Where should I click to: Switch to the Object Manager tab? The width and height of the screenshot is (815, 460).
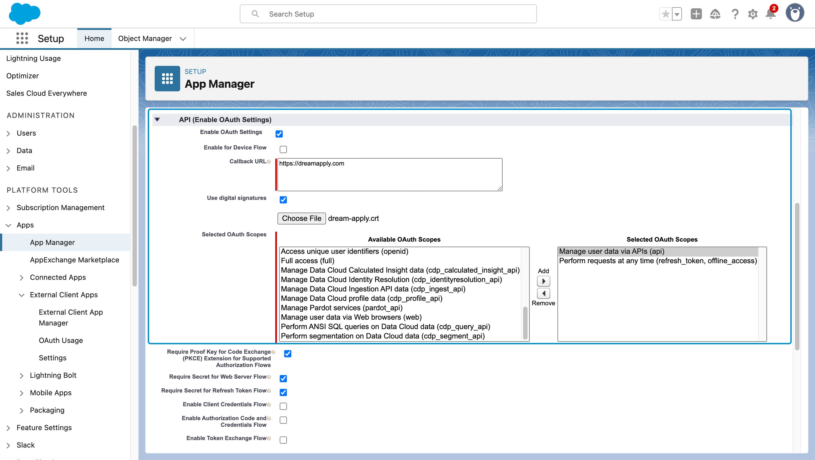tap(145, 38)
